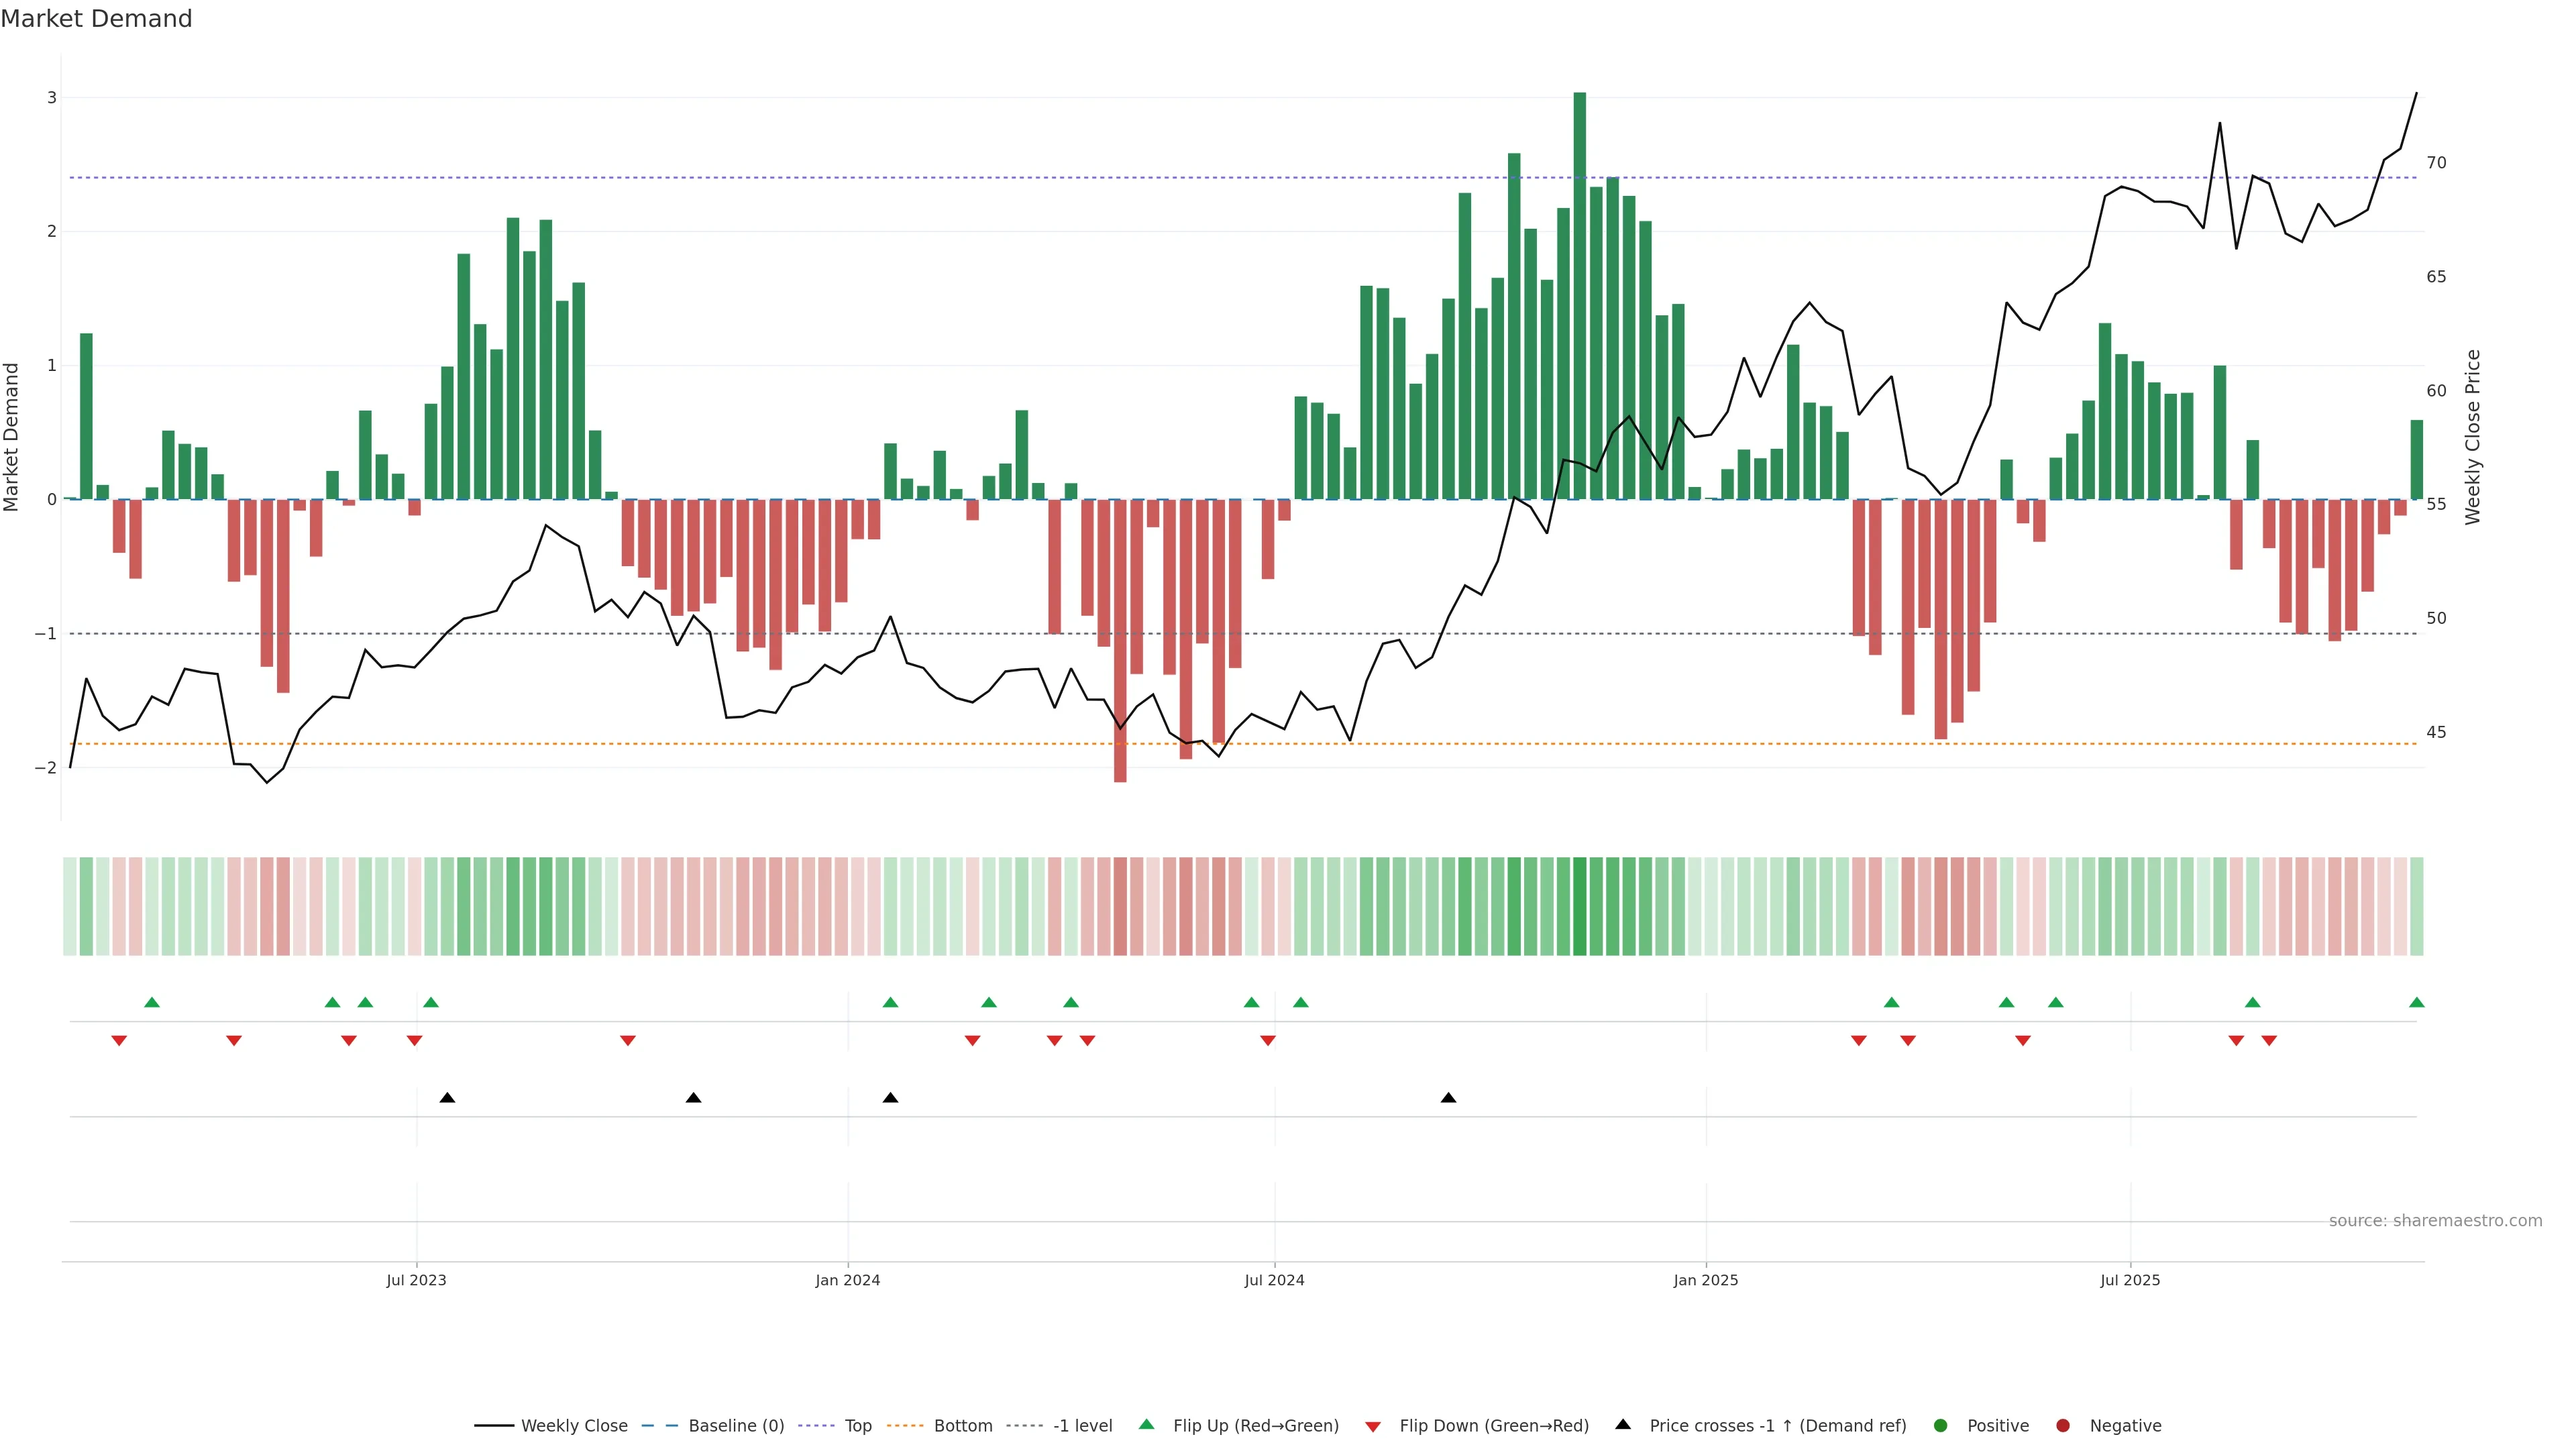Image resolution: width=2576 pixels, height=1449 pixels.
Task: Toggle the -1 level legend entry
Action: tap(1082, 1425)
